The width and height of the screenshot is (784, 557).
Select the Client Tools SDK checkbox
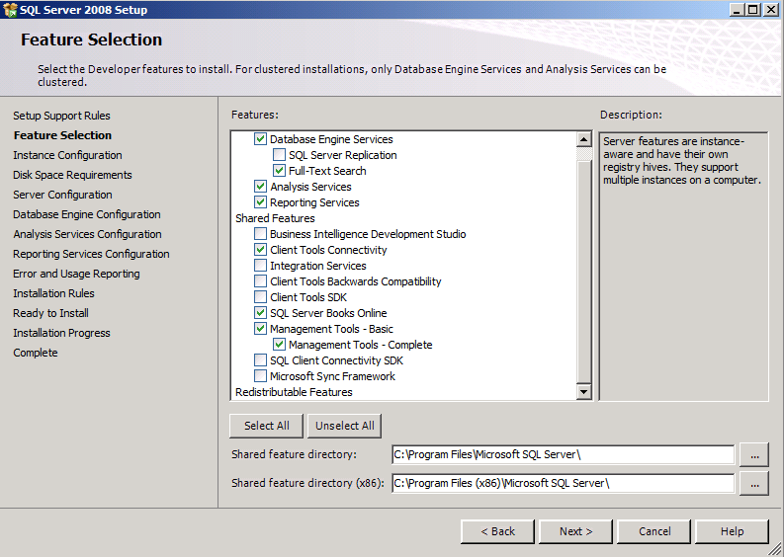[x=260, y=297]
